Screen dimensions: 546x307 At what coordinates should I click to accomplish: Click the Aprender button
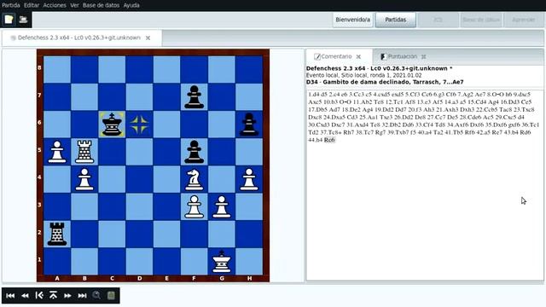(x=523, y=20)
